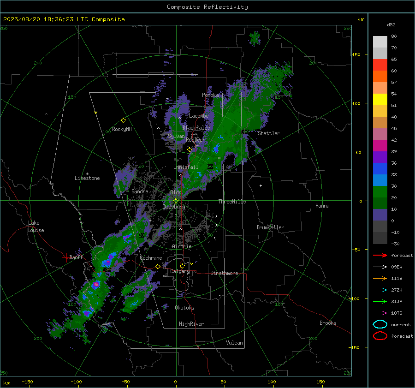
Task: Click the Strathmore label
Action: point(224,273)
